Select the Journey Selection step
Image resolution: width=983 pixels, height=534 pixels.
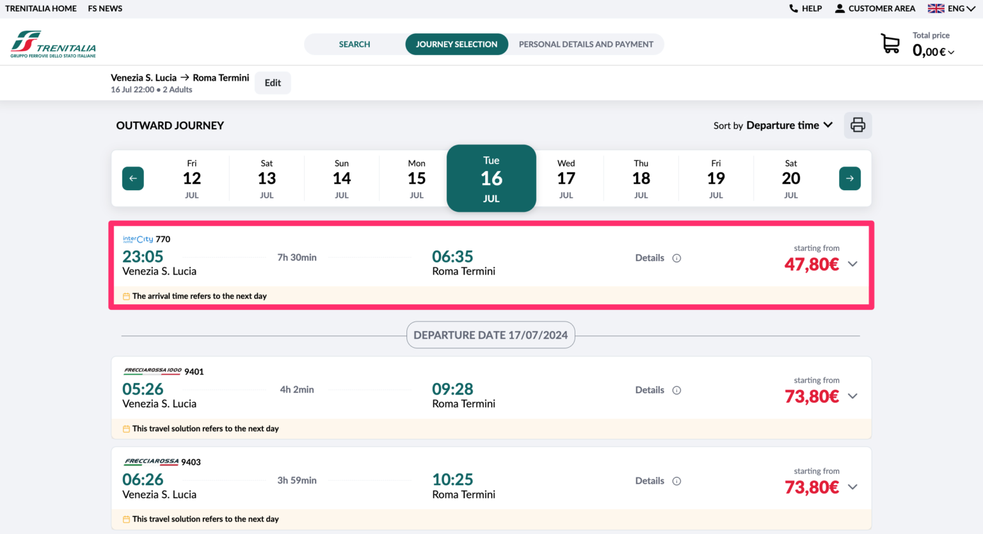coord(456,44)
